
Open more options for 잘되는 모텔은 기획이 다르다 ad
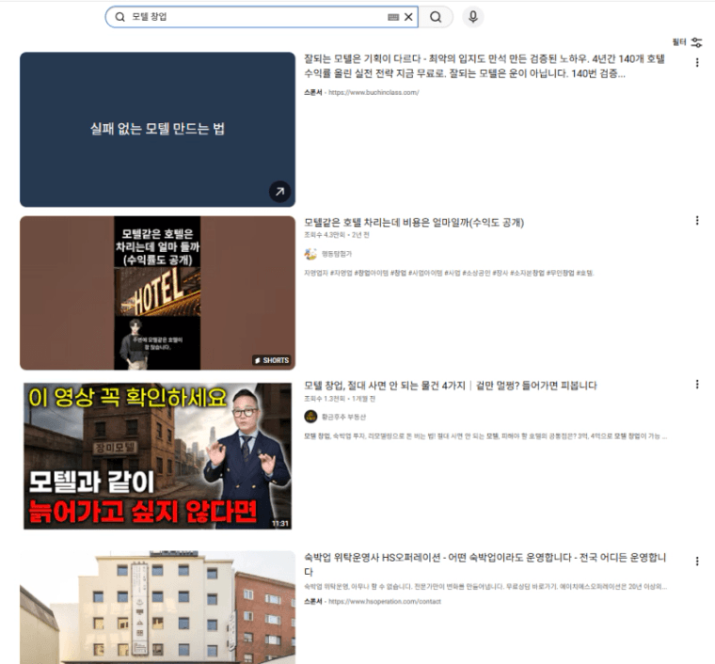697,63
